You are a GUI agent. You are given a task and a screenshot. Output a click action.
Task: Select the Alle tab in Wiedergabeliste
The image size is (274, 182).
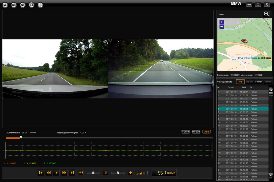pyautogui.click(x=240, y=82)
